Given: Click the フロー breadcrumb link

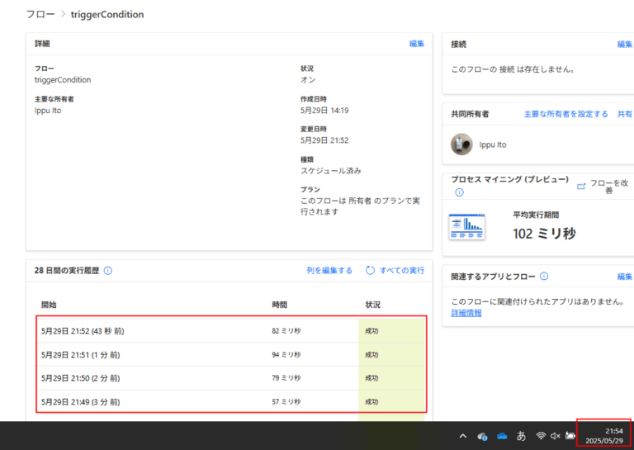Looking at the screenshot, I should click(40, 14).
